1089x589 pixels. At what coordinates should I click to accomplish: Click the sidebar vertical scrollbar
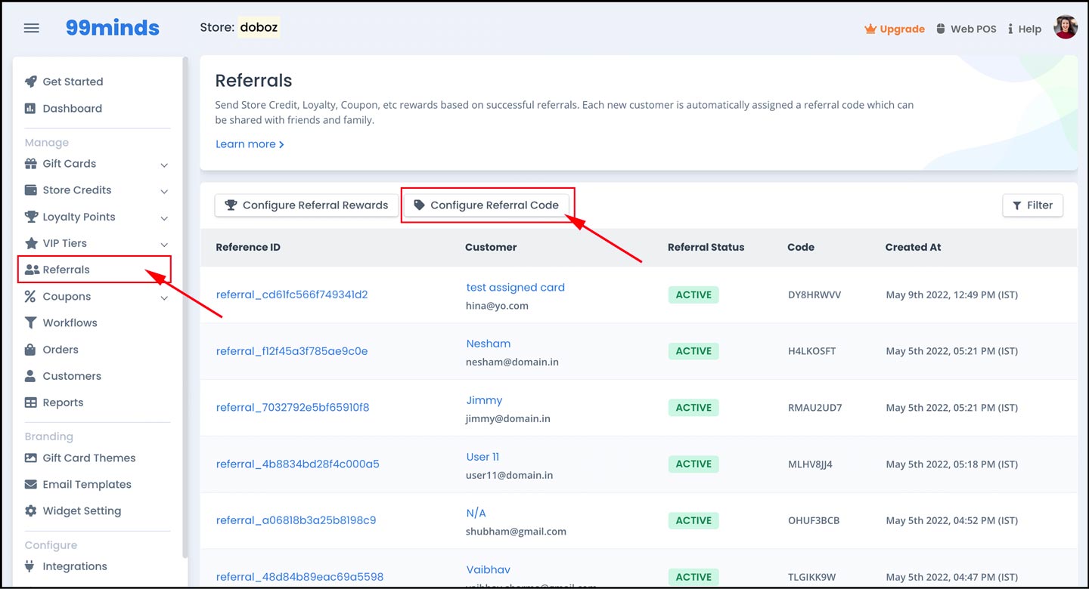(185, 308)
